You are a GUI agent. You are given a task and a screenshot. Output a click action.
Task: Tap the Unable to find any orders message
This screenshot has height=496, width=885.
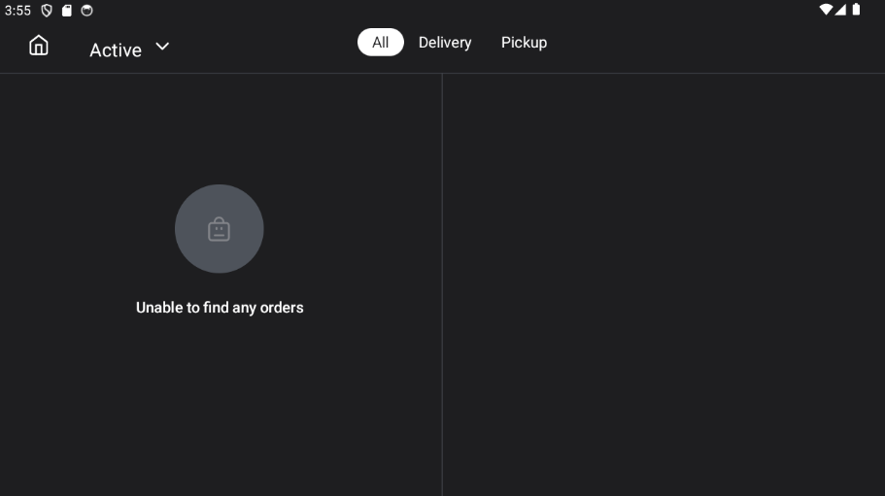(x=220, y=307)
